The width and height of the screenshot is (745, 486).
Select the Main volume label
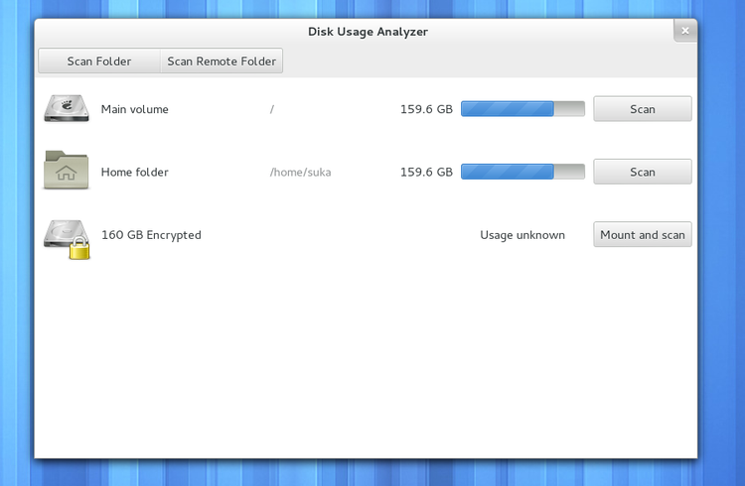[x=135, y=109]
